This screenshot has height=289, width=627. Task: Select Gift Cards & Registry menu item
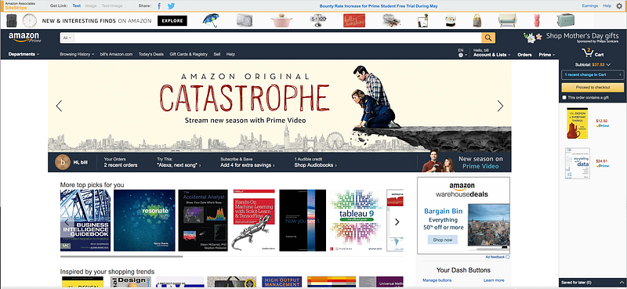coord(188,54)
